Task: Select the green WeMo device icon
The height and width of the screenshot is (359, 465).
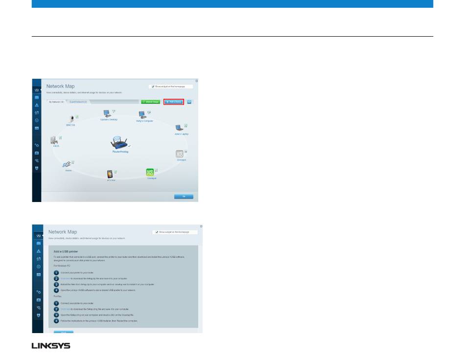Action: point(150,173)
